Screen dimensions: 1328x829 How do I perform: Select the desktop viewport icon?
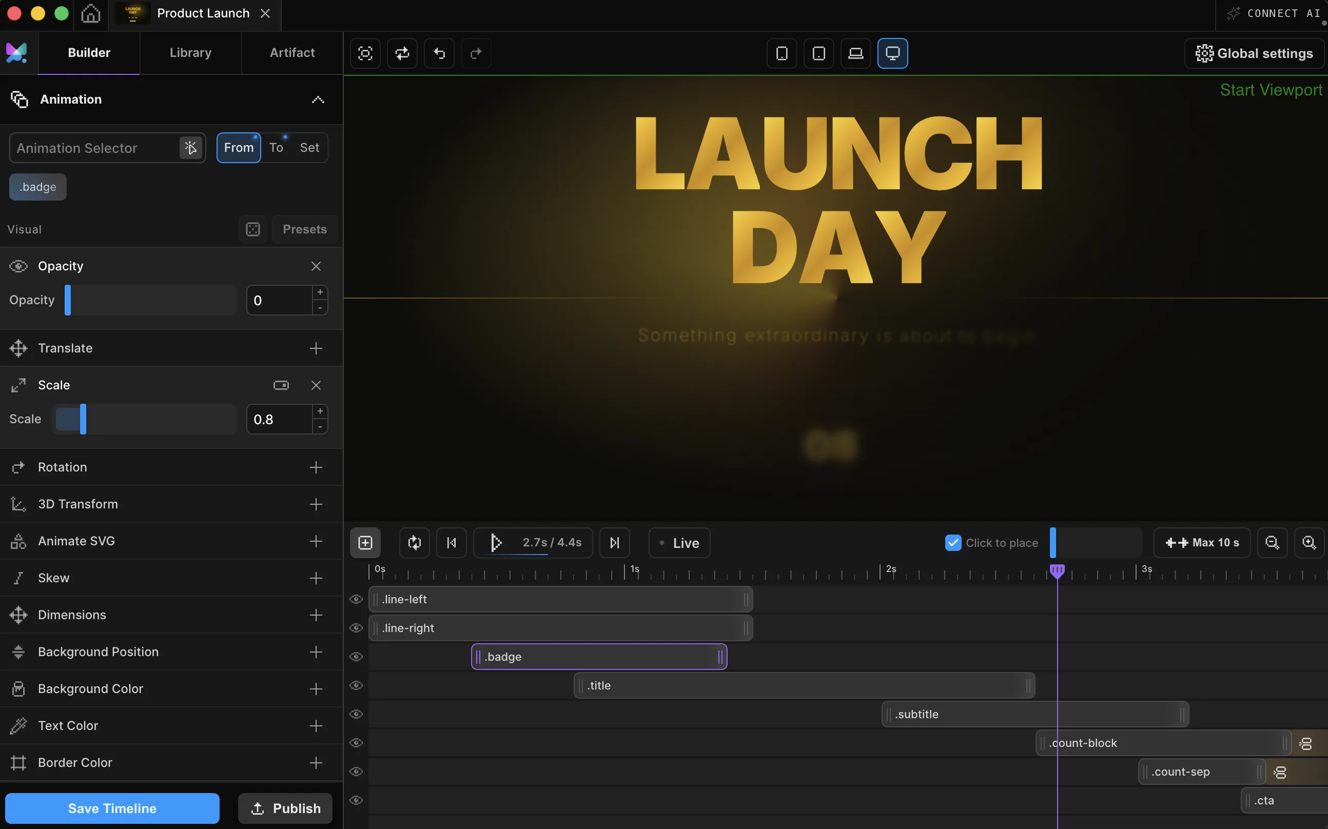892,53
